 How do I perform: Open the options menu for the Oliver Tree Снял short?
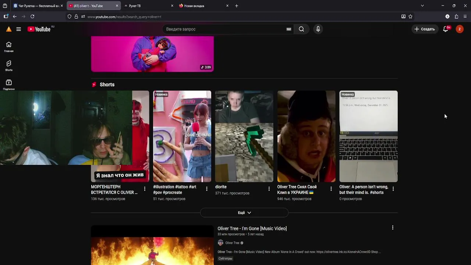331,189
